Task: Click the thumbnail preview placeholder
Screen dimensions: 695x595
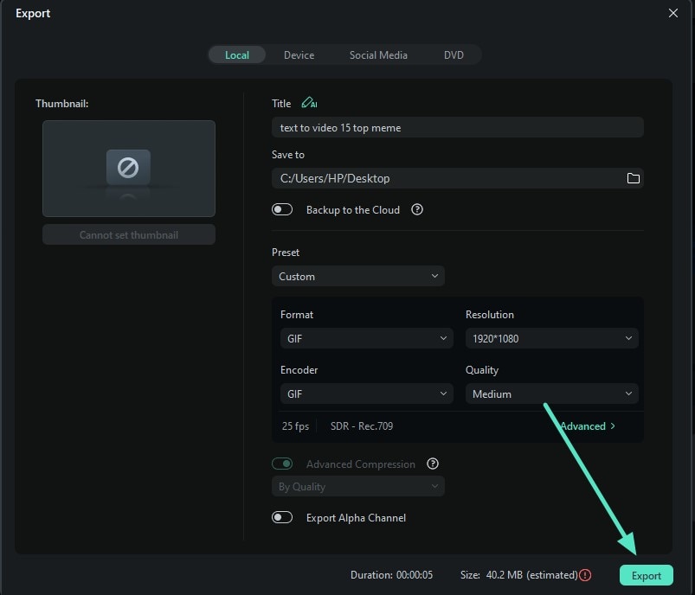Action: [129, 169]
